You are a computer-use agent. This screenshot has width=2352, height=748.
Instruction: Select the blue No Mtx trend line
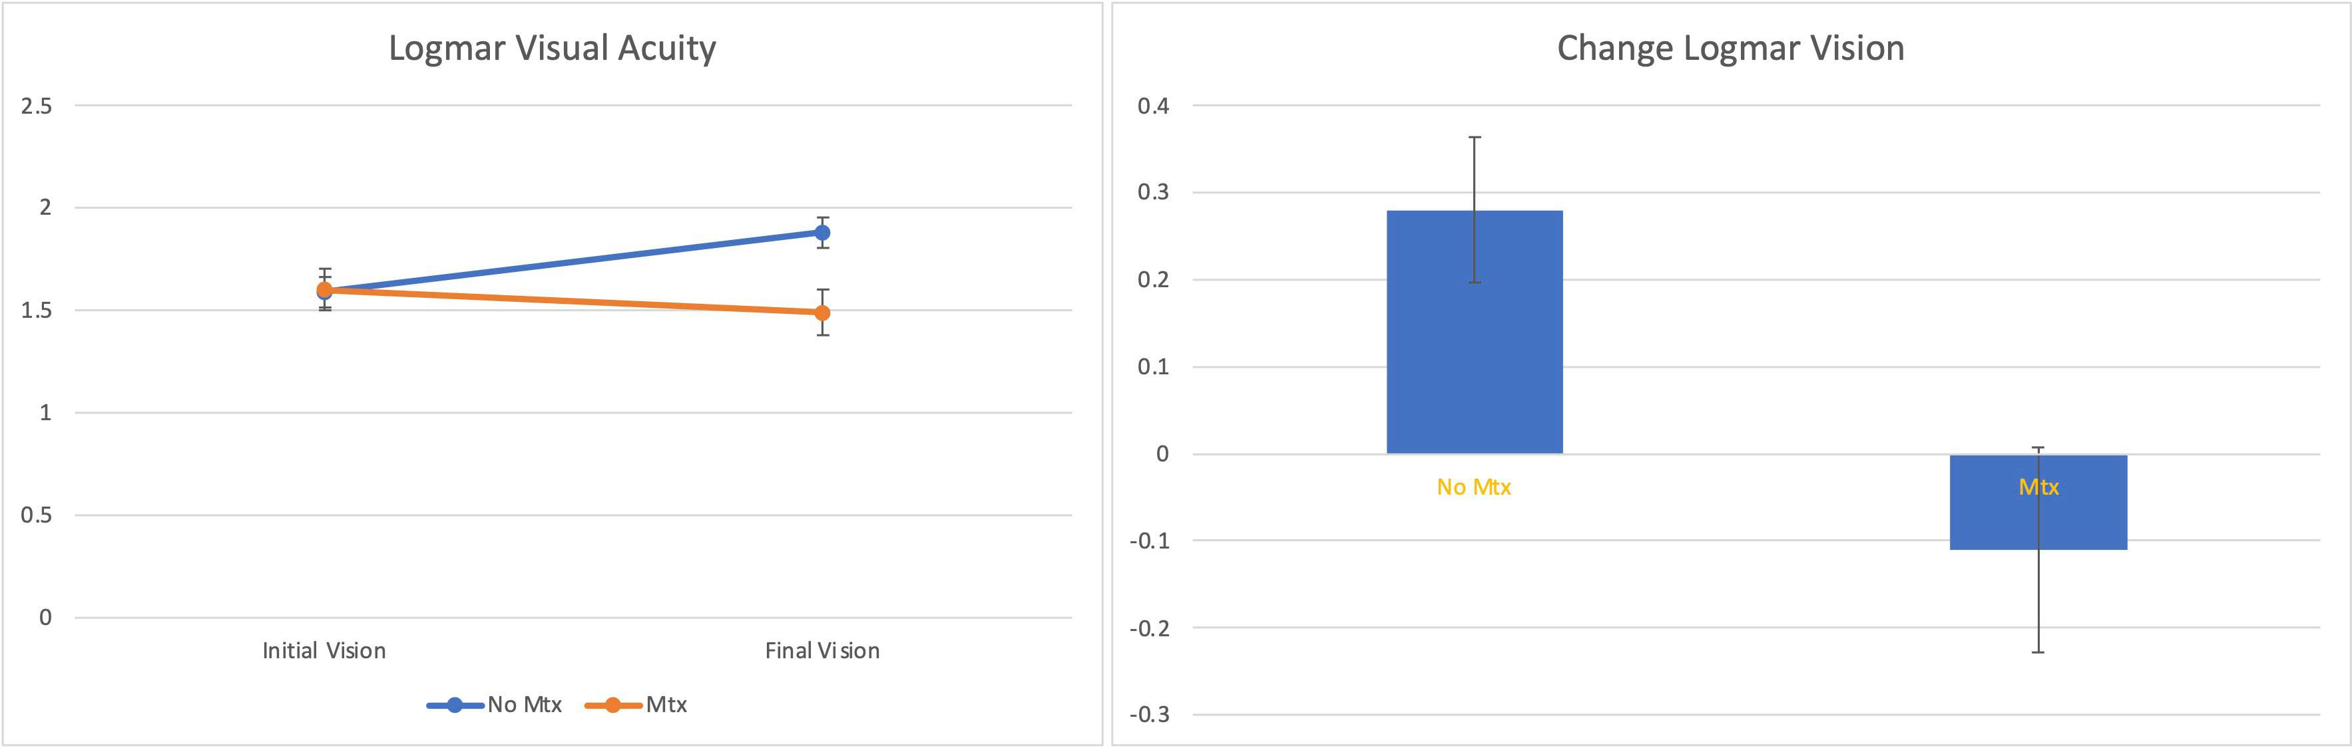pyautogui.click(x=575, y=261)
